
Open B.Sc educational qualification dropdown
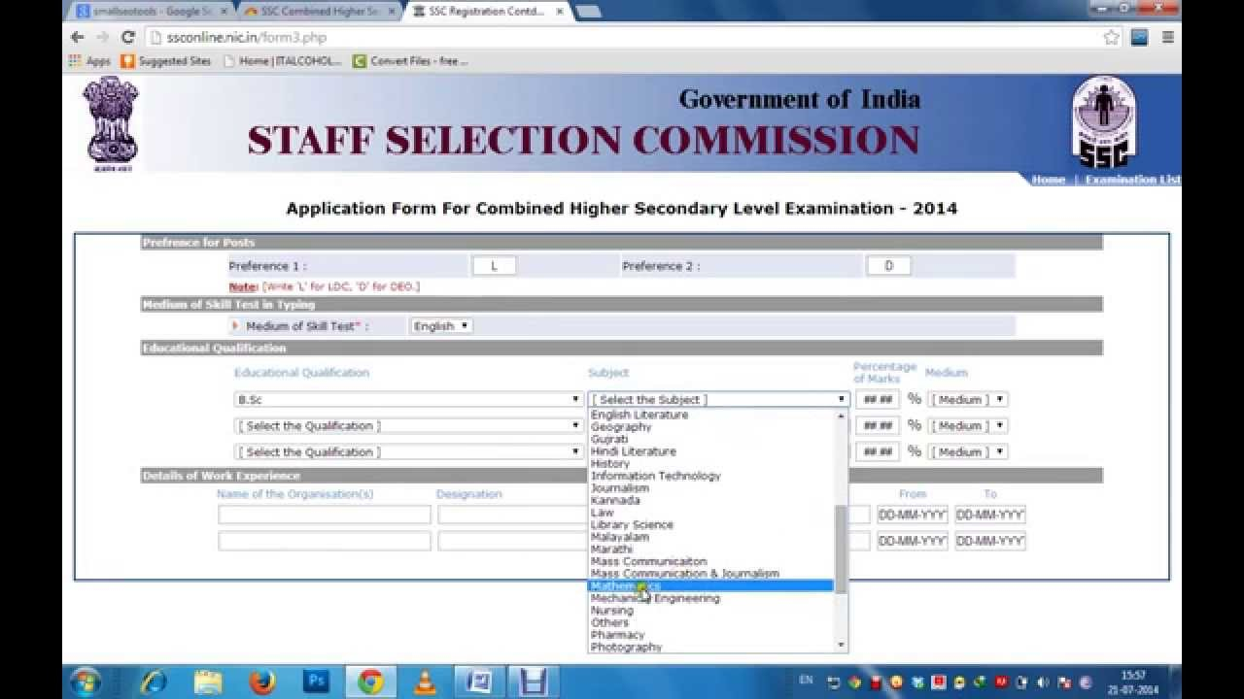[x=408, y=399]
